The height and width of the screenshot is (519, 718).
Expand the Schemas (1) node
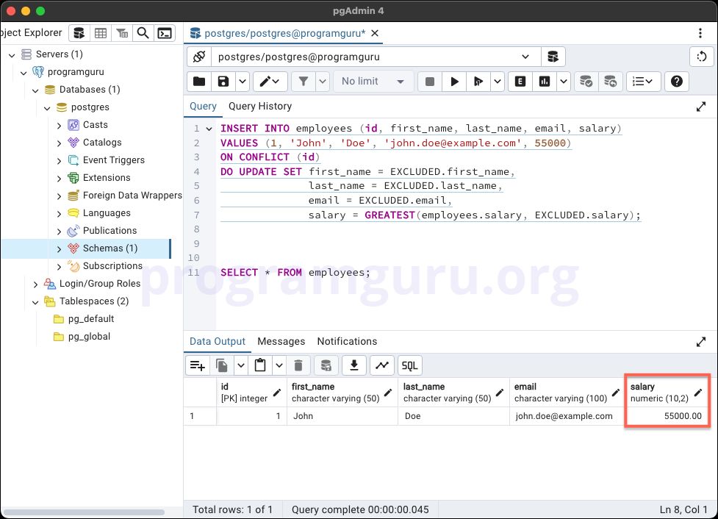59,249
